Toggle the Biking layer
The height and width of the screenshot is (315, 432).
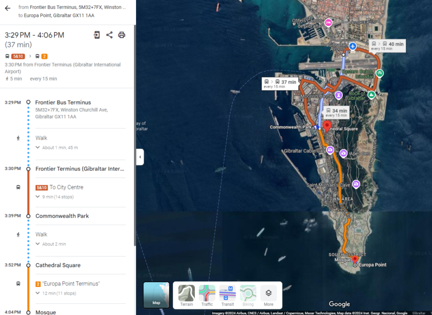pos(248,293)
